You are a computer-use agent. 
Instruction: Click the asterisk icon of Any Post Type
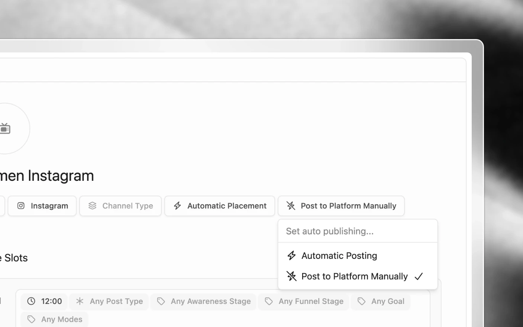tap(80, 301)
